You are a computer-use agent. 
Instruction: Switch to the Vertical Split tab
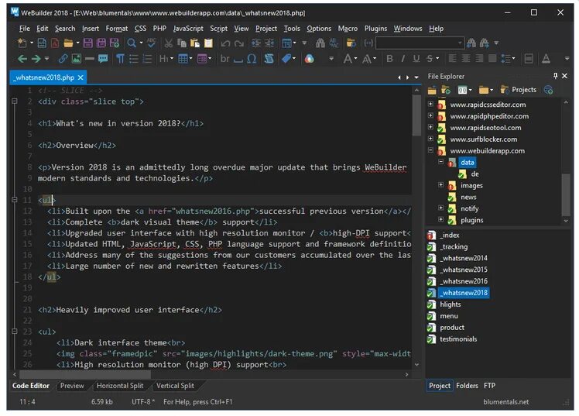tap(175, 386)
